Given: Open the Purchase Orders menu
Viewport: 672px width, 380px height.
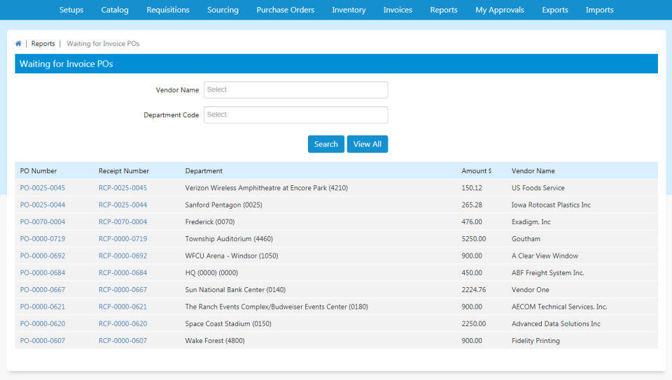Looking at the screenshot, I should (285, 10).
